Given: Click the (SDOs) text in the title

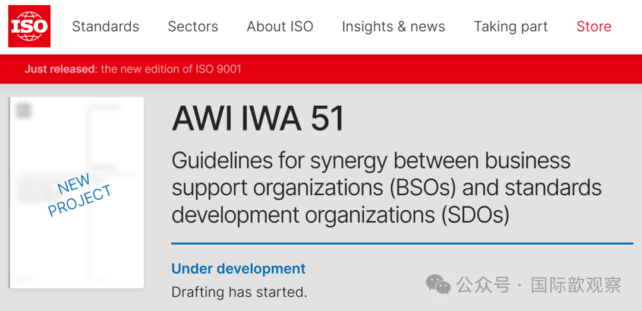Looking at the screenshot, I should click(476, 215).
